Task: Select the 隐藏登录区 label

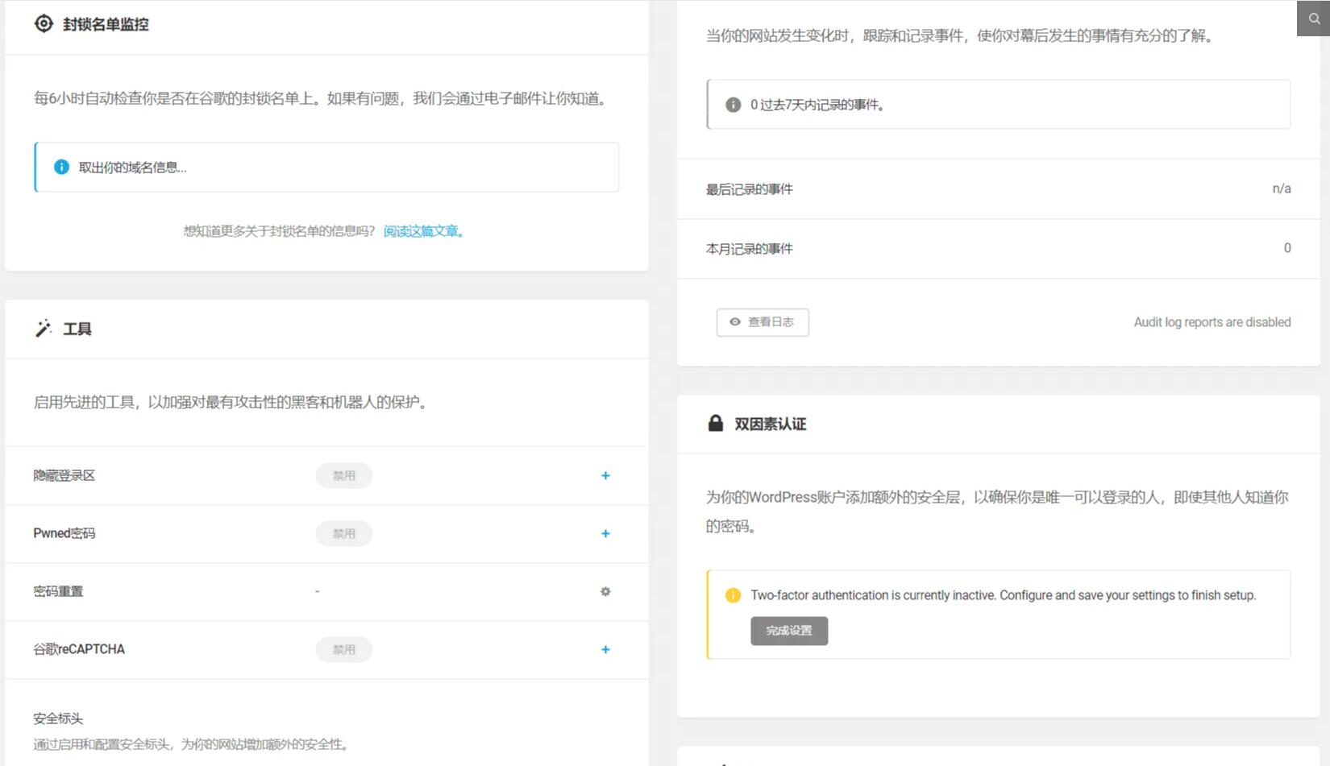Action: 64,475
